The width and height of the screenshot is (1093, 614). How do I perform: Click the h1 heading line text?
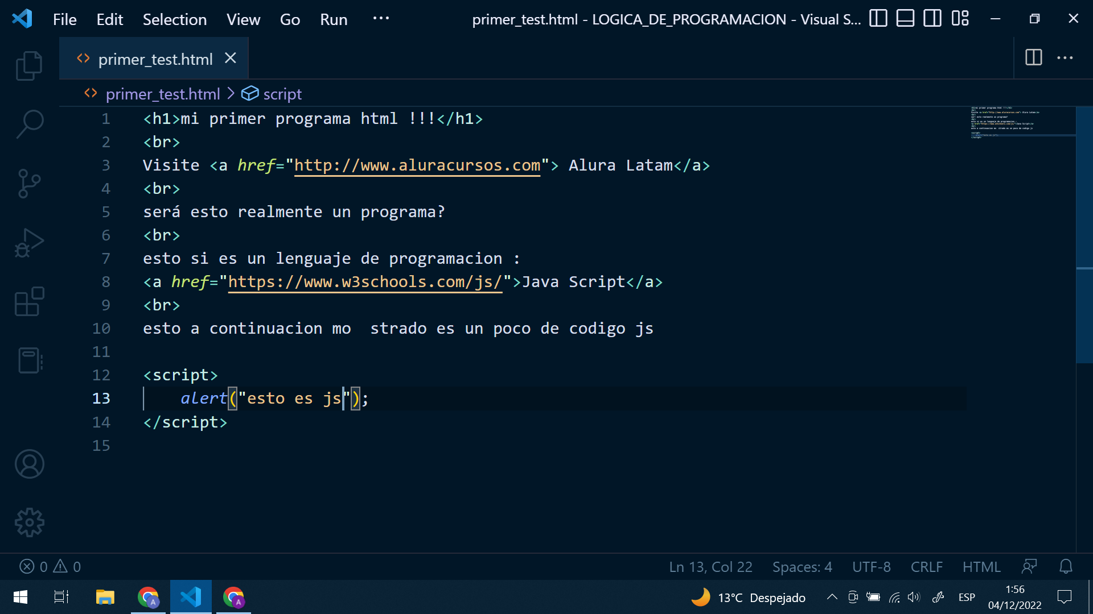[x=313, y=119]
